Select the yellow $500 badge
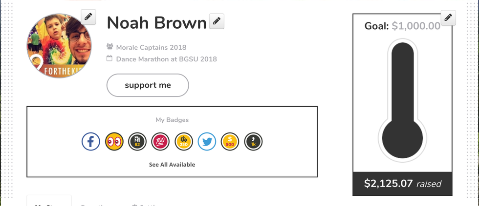The height and width of the screenshot is (206, 479). 231,142
